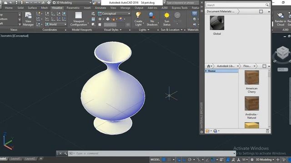291x163 pixels.
Task: Click the MODEL button in status bar
Action: 155,159
